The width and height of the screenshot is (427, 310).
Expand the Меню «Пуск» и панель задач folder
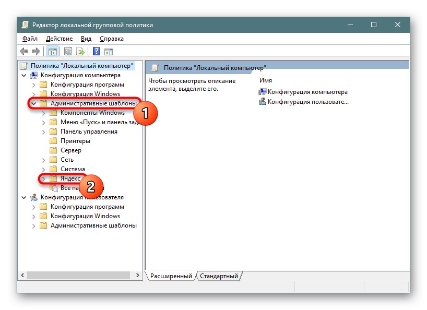point(43,123)
